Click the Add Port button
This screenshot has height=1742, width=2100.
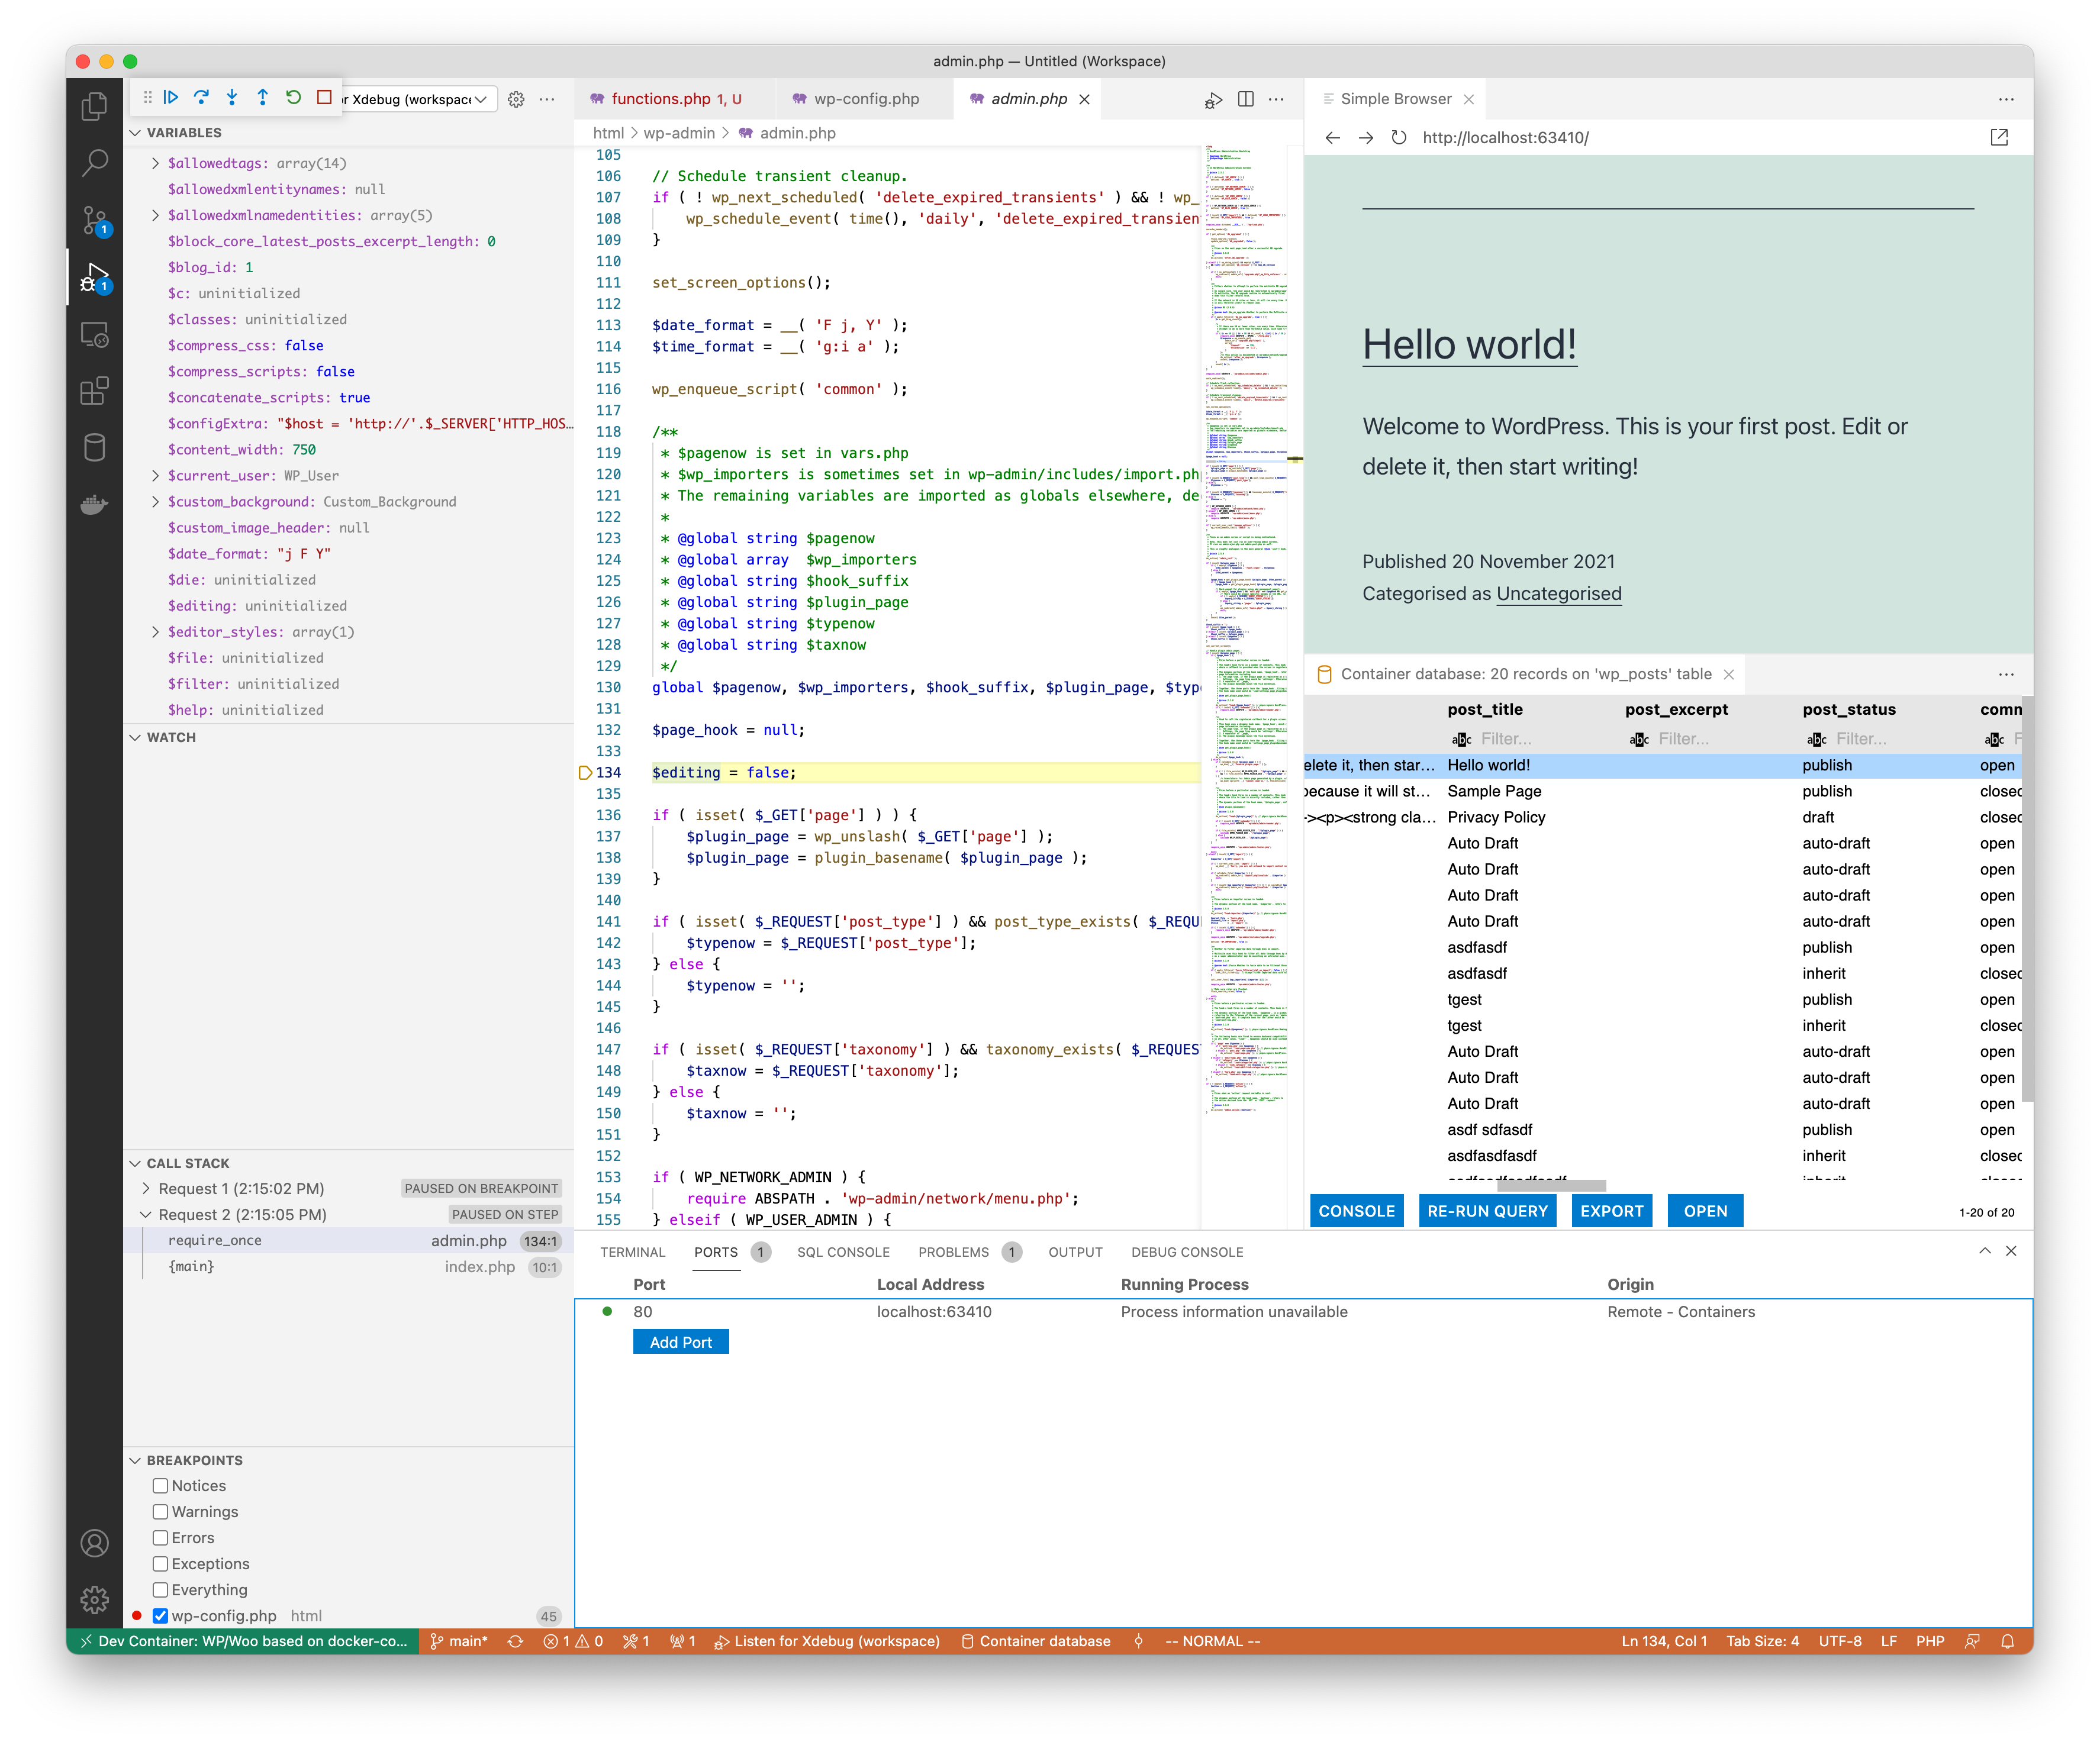pos(680,1342)
